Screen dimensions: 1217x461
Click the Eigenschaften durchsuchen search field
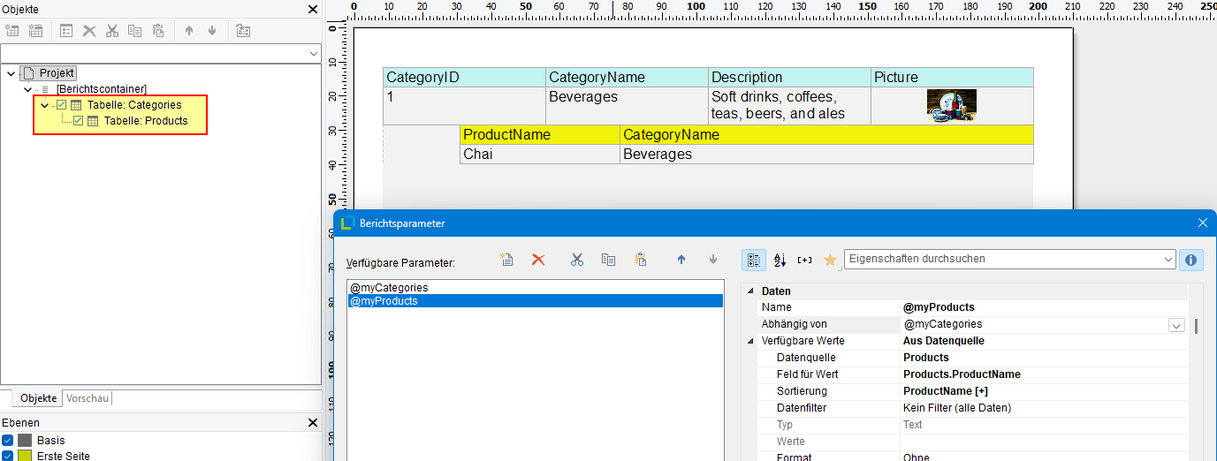(1003, 259)
